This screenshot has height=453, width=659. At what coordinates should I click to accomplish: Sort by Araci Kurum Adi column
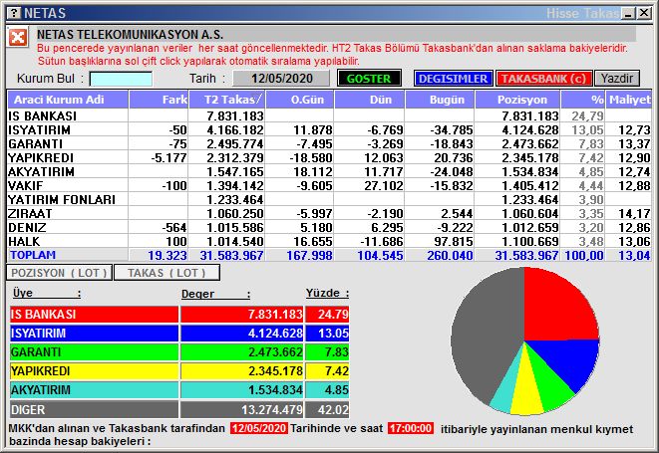[68, 100]
